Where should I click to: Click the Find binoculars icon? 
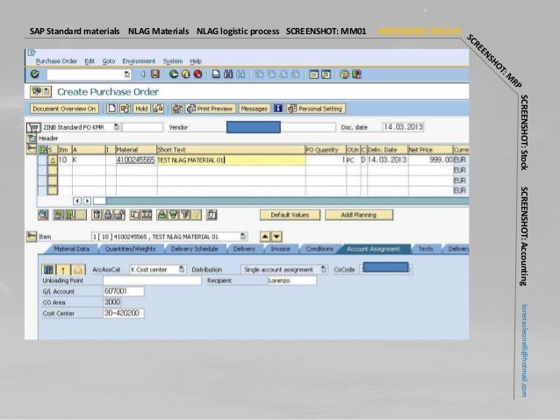(x=228, y=75)
